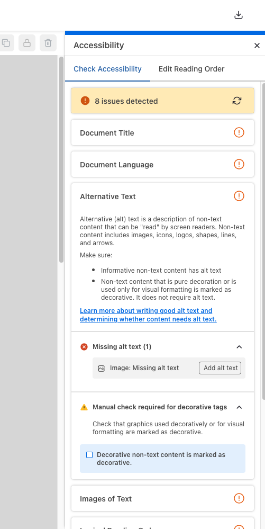Image resolution: width=265 pixels, height=529 pixels.
Task: Click the Accessibility panel scrollbar
Action: click(x=263, y=241)
